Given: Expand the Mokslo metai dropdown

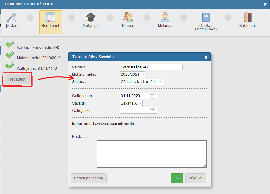Looking at the screenshot, I should pos(132,74).
